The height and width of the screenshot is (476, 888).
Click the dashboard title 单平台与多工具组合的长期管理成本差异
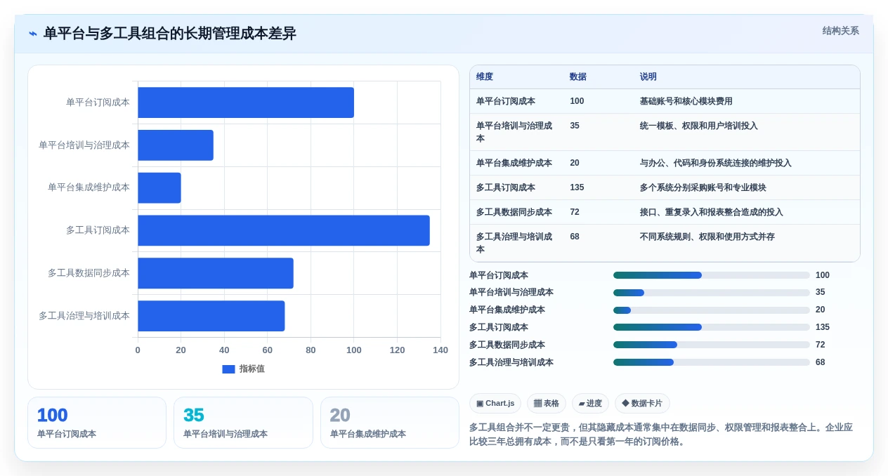pos(170,34)
